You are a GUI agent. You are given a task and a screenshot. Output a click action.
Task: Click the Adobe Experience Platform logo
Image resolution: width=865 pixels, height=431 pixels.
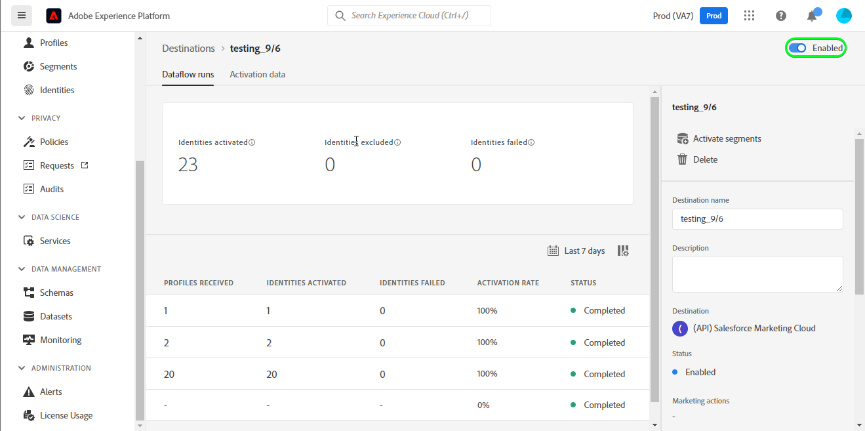[54, 16]
